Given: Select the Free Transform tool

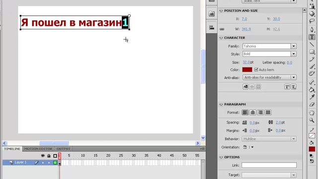Looking at the screenshot, I should 312,6.
